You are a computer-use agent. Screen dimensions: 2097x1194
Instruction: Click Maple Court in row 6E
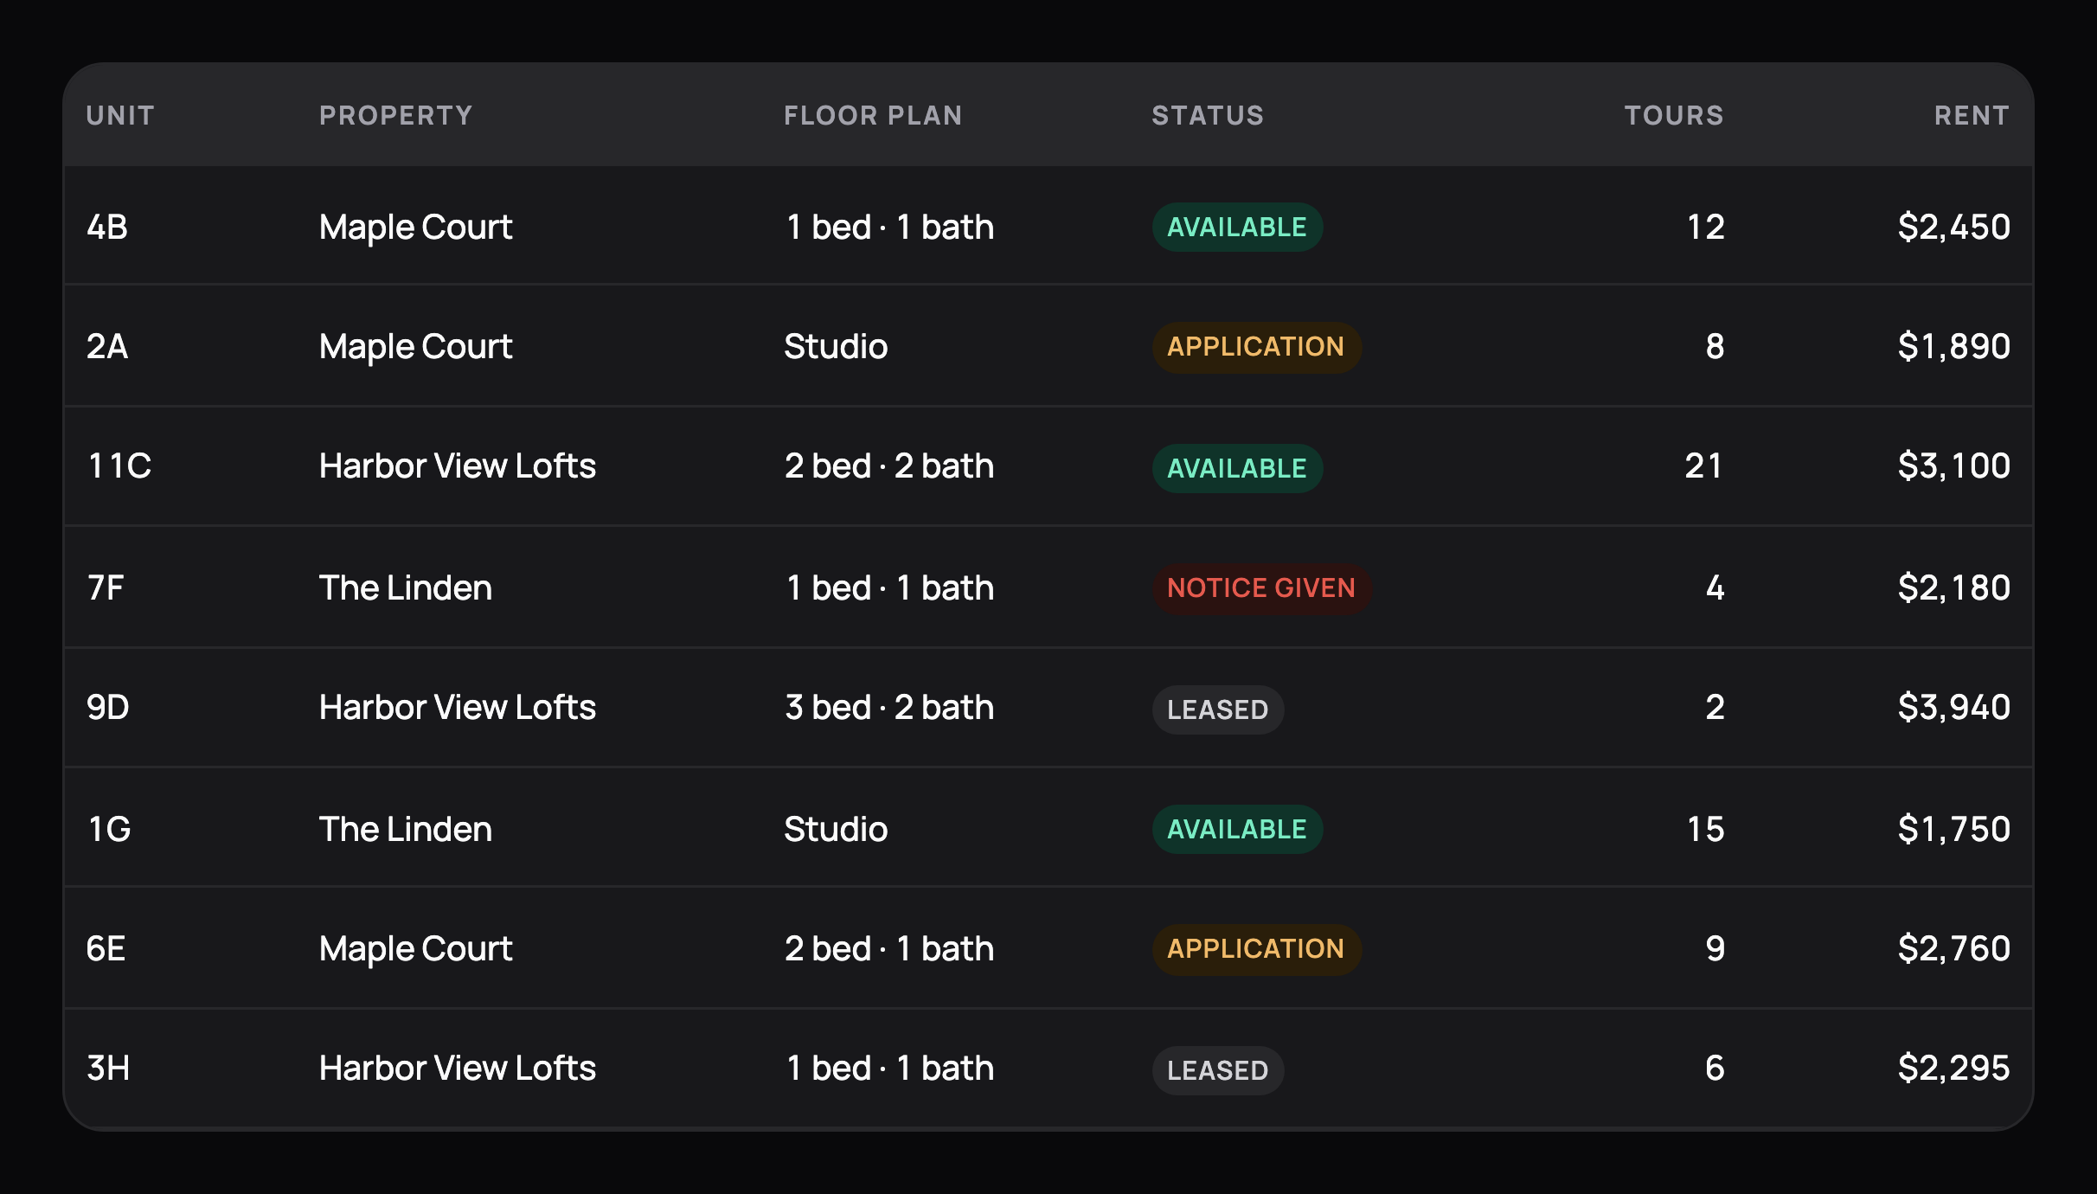[x=416, y=948]
